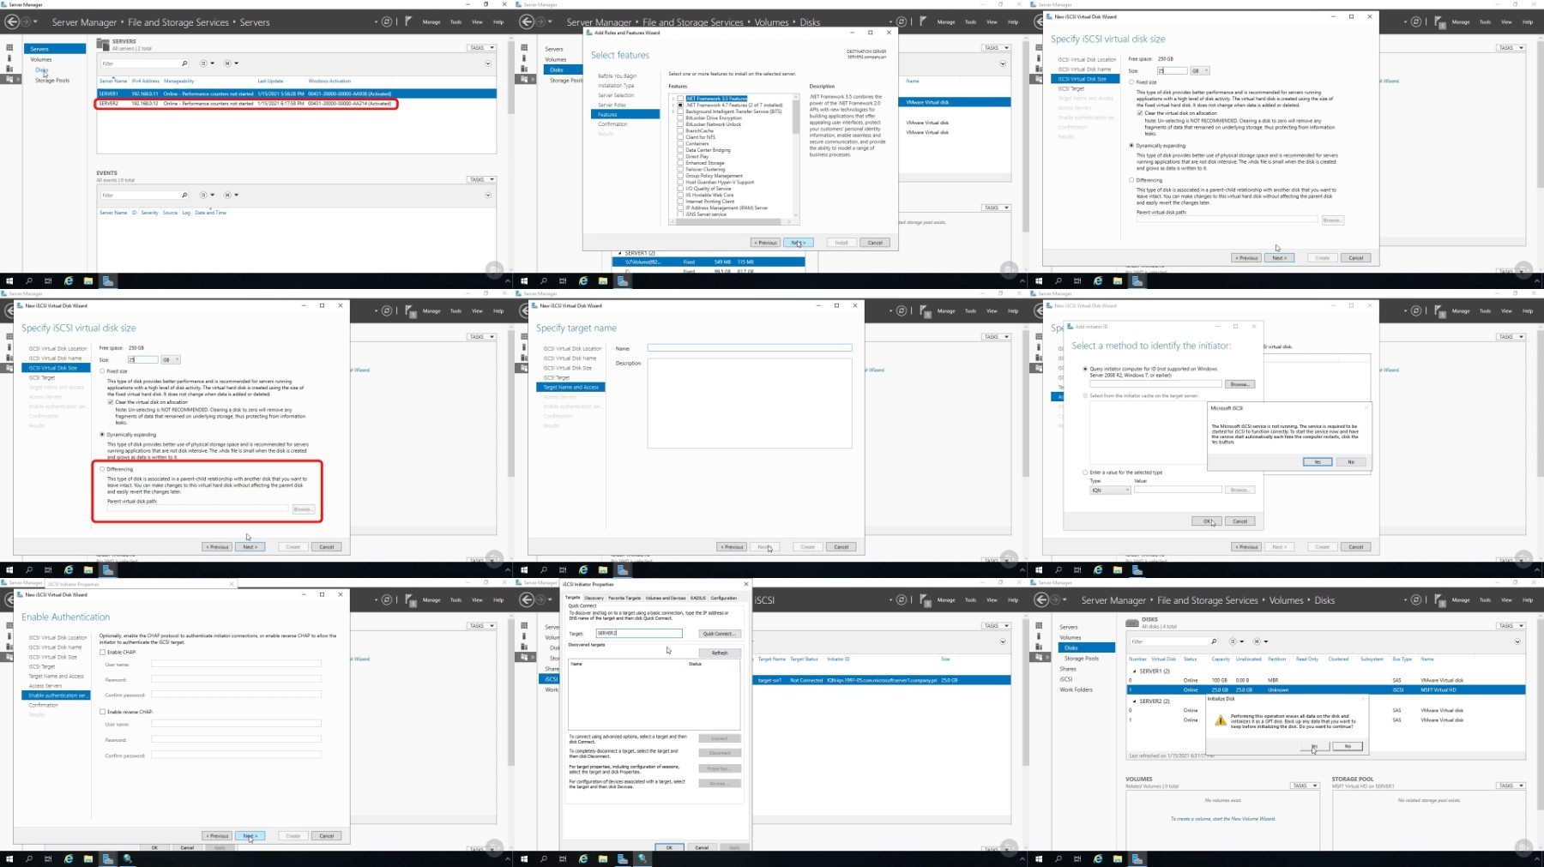
Task: Click the Quick Connect... button
Action: tap(719, 634)
